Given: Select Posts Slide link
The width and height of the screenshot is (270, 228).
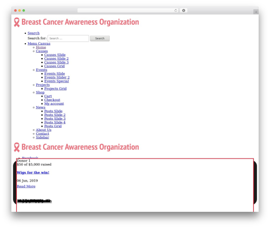Looking at the screenshot, I should 53,111.
